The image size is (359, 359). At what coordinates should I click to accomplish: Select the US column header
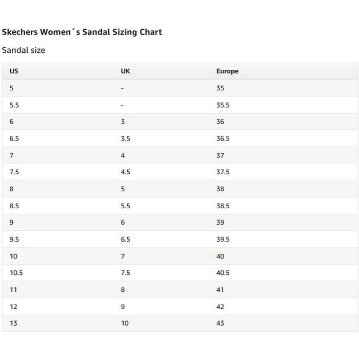(14, 71)
